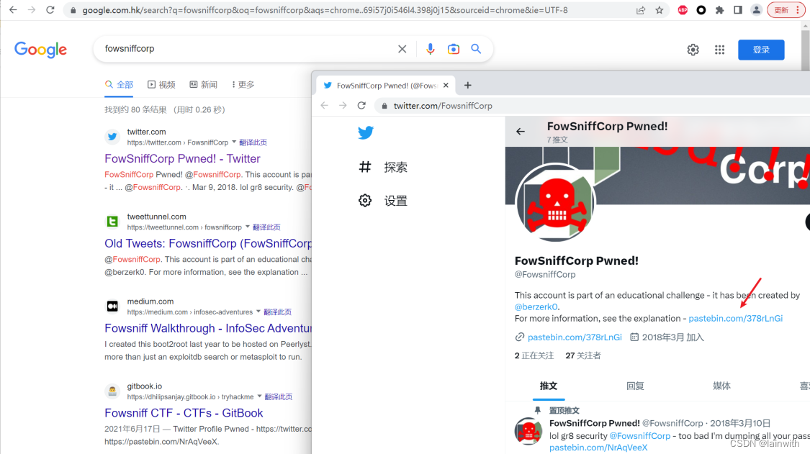Open Twitter Explore (探索)
This screenshot has height=454, width=810.
[383, 167]
